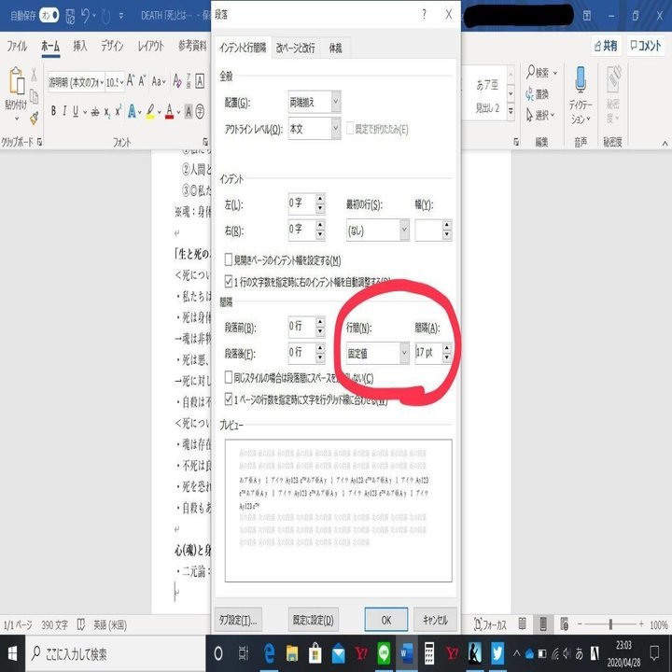
Task: Increase font size with A-up icon
Action: coord(131,80)
